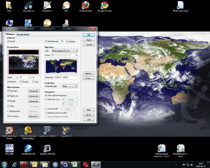Open the Blokowanie stacji desktop file

pos(180,6)
